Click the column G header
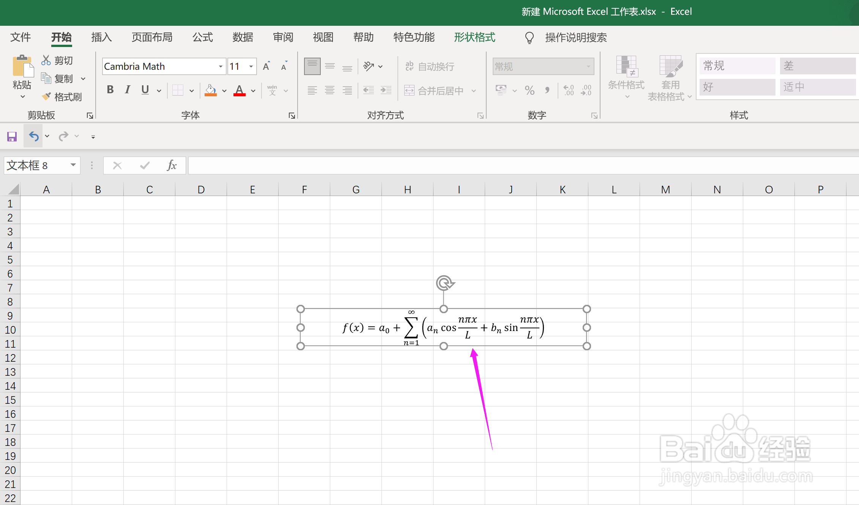 click(x=356, y=190)
